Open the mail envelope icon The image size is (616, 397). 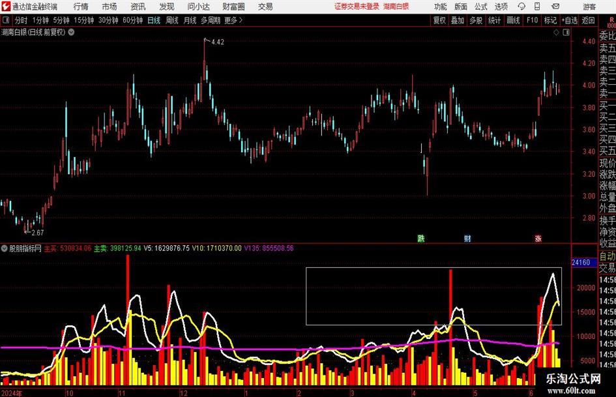point(555,7)
